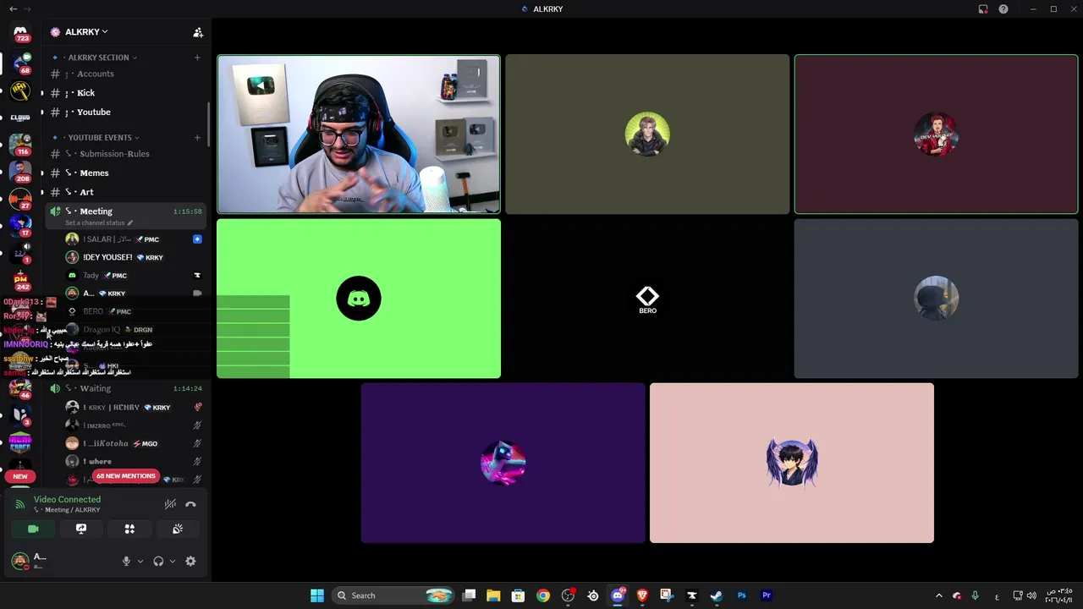Screen dimensions: 1083x609
Task: Open the server with 208 unread badge
Action: tap(20, 172)
